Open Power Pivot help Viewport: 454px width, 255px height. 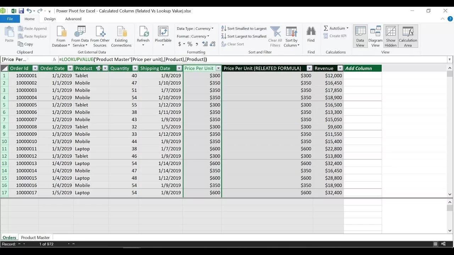click(449, 19)
